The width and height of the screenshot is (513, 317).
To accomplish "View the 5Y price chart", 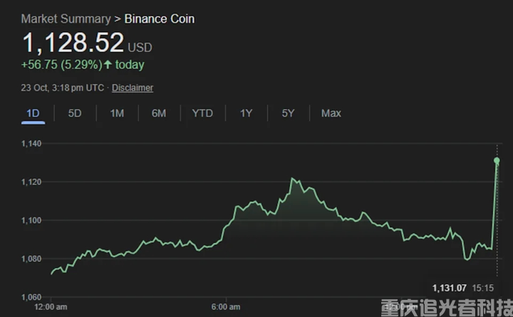I will point(288,113).
